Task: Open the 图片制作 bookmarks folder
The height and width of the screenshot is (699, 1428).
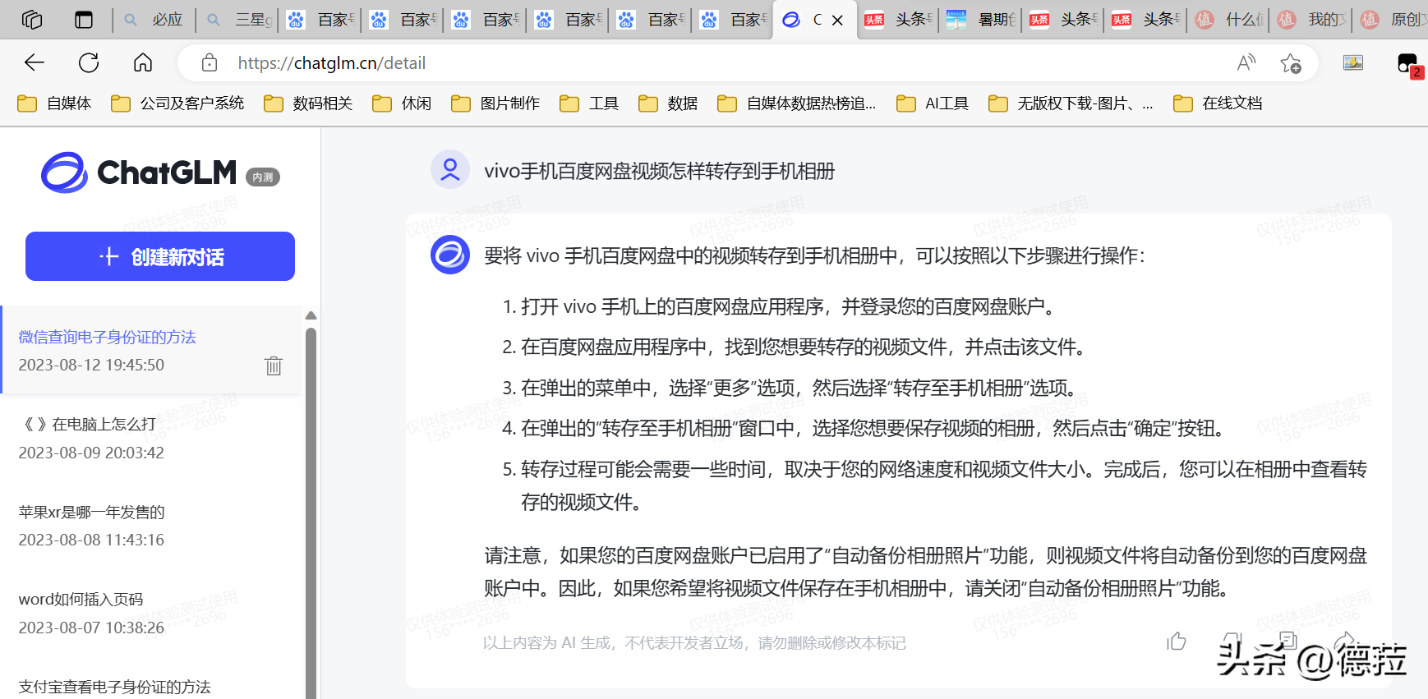Action: 495,103
